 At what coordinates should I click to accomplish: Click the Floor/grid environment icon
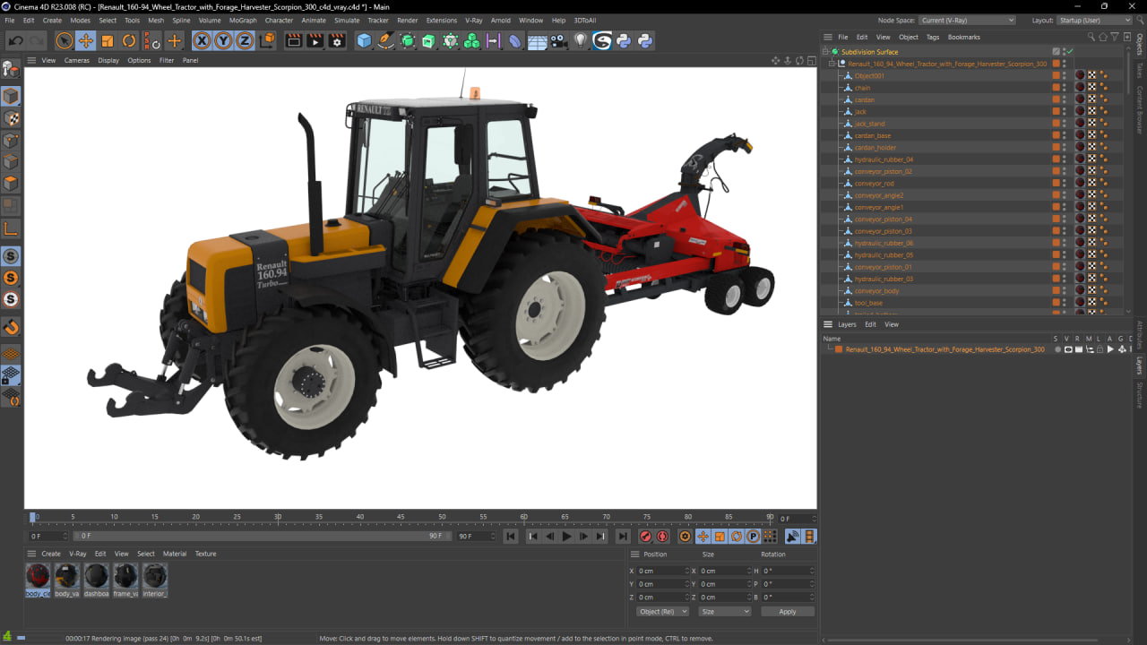point(537,40)
